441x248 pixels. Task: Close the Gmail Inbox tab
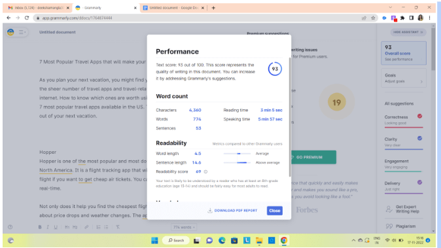[68, 8]
